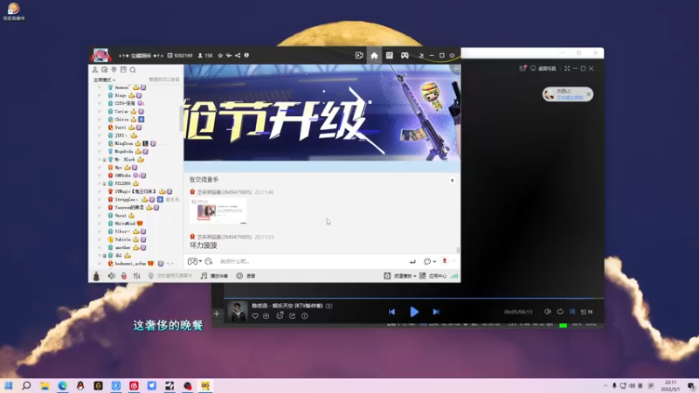Image resolution: width=699 pixels, height=393 pixels.
Task: Expand the chevron next to flower icon
Action: 453,261
